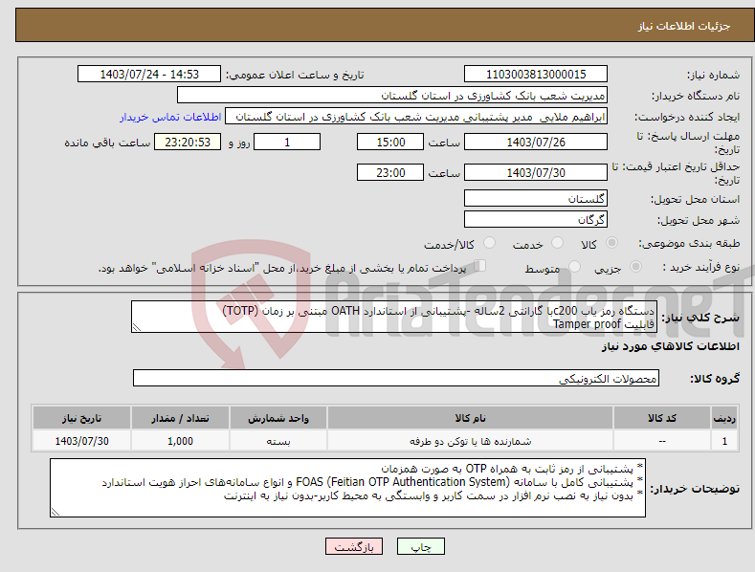Click the delivery city field گرگان
This screenshot has height=572, width=755.
(x=536, y=220)
